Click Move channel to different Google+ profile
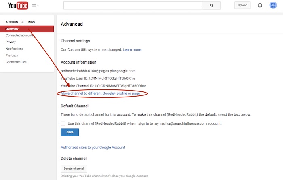 point(100,93)
